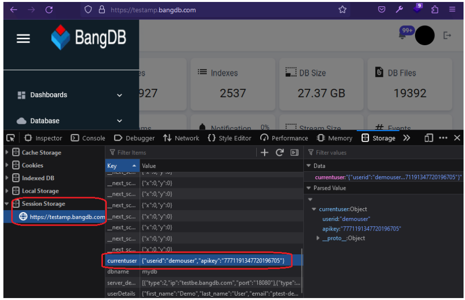The width and height of the screenshot is (465, 300).
Task: Click the DB Size 27.37 GB card
Action: click(321, 84)
